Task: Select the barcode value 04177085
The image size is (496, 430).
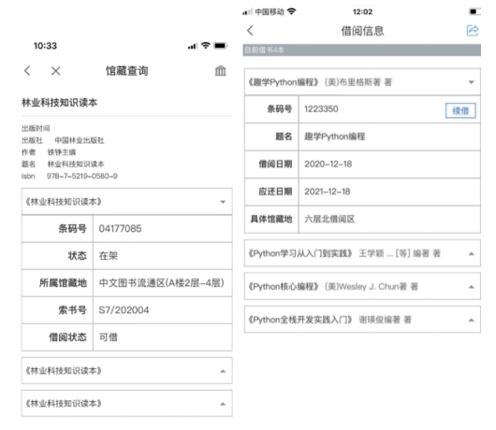Action: click(120, 228)
